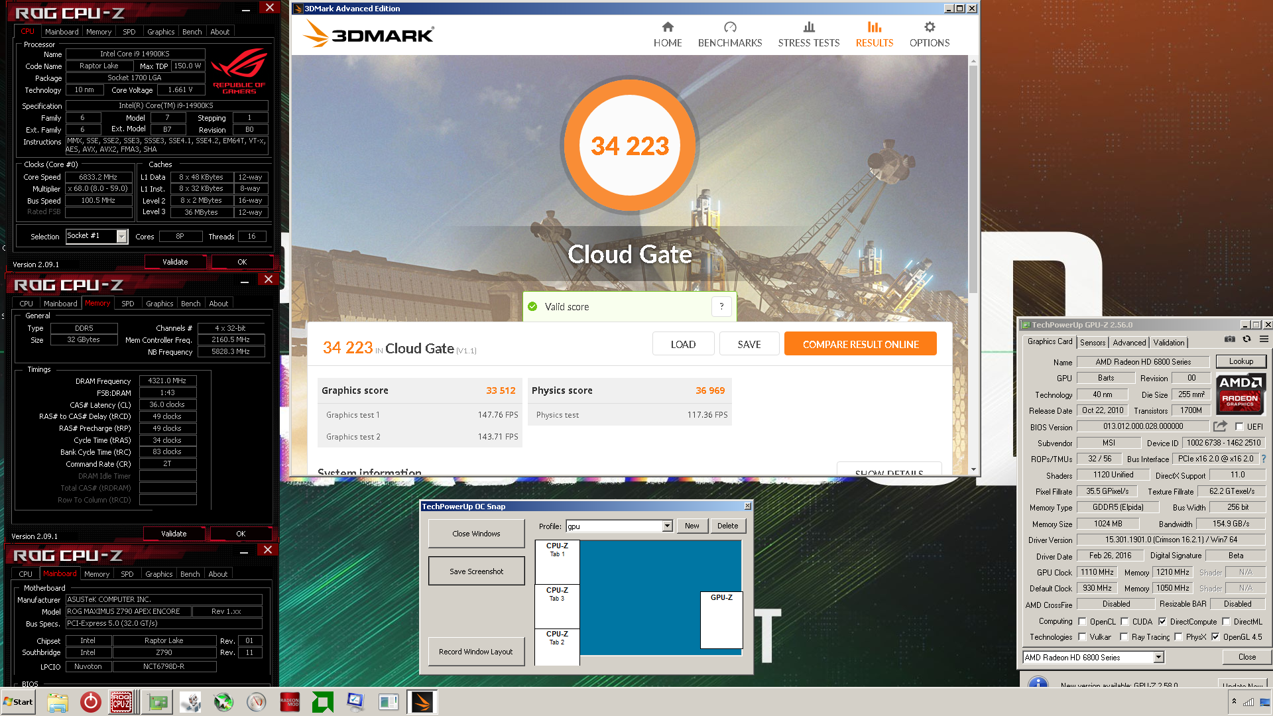Click the green swirl taskbar icon
This screenshot has height=716, width=1273.
pos(223,702)
